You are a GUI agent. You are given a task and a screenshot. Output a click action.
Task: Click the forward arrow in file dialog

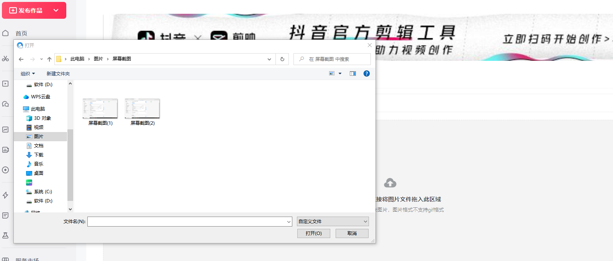pyautogui.click(x=33, y=59)
